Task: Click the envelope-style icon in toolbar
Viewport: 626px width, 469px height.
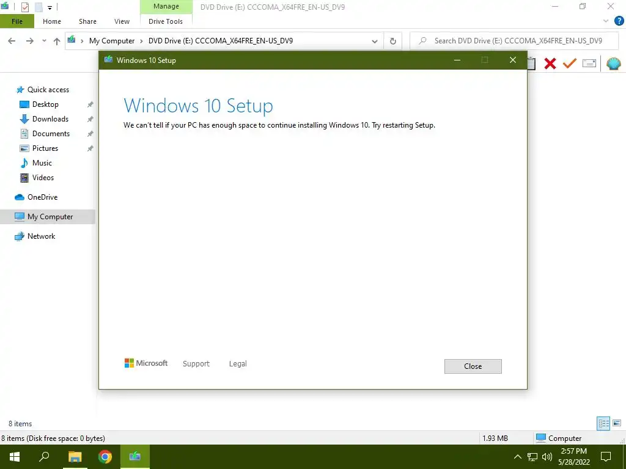Action: tap(589, 64)
